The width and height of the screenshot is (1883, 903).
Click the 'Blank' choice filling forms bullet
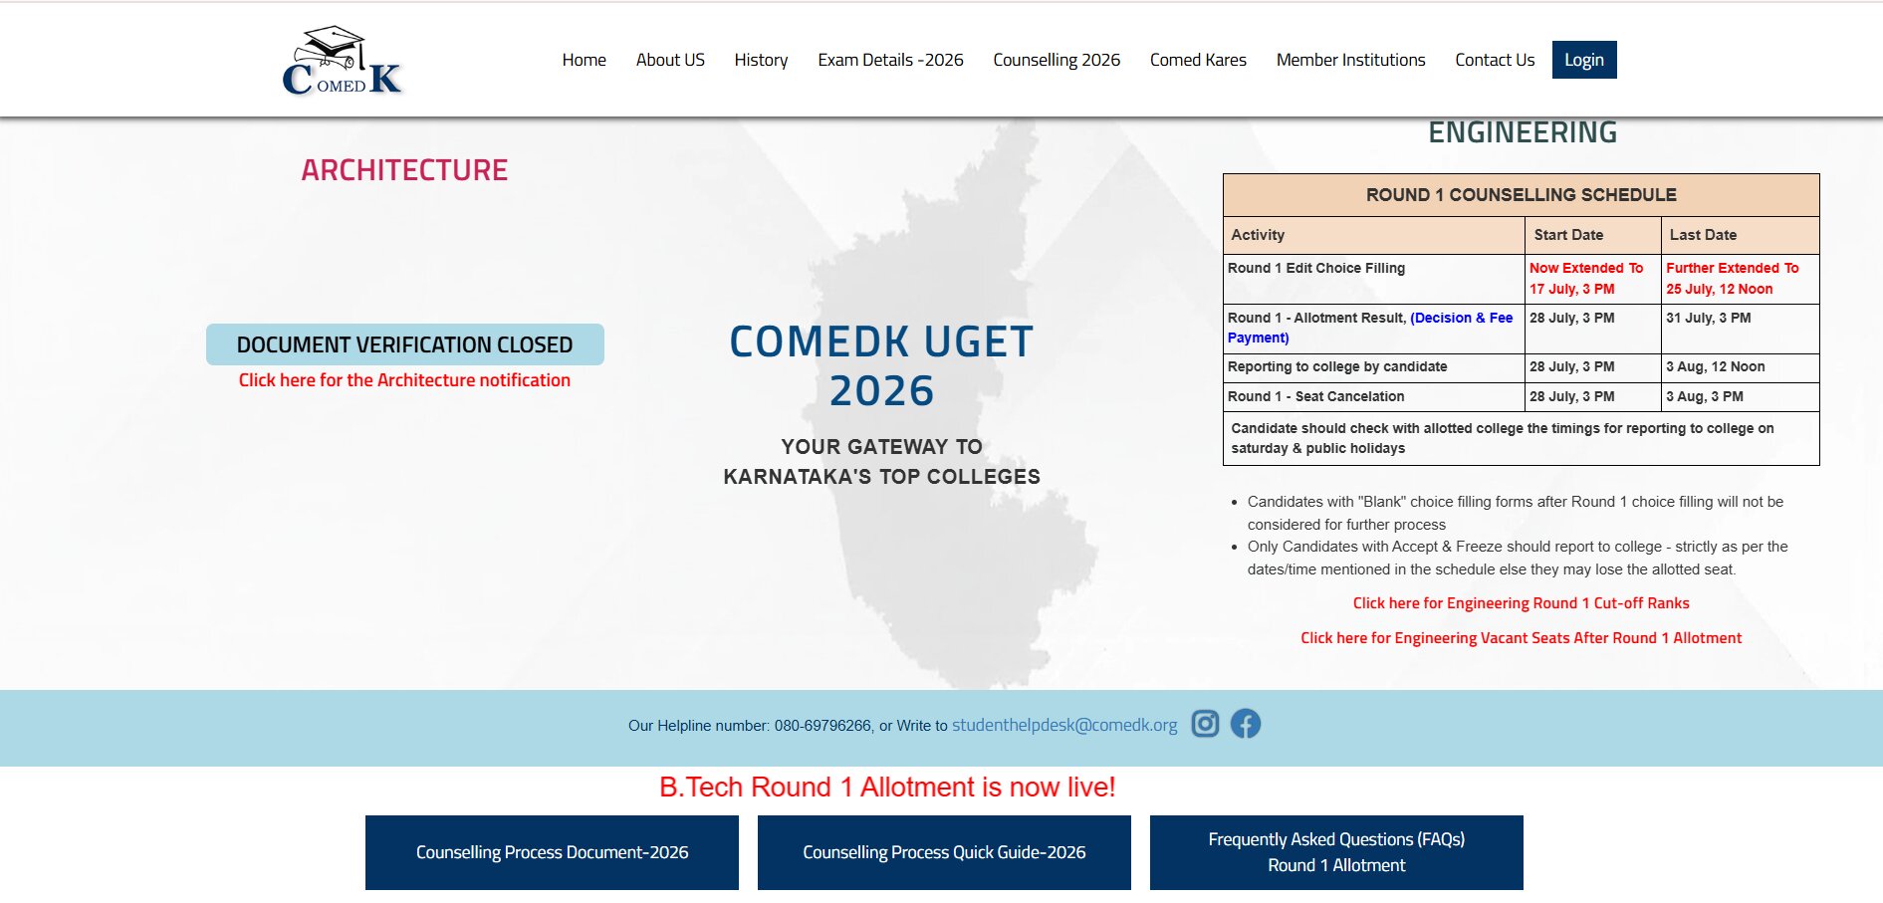click(1515, 513)
